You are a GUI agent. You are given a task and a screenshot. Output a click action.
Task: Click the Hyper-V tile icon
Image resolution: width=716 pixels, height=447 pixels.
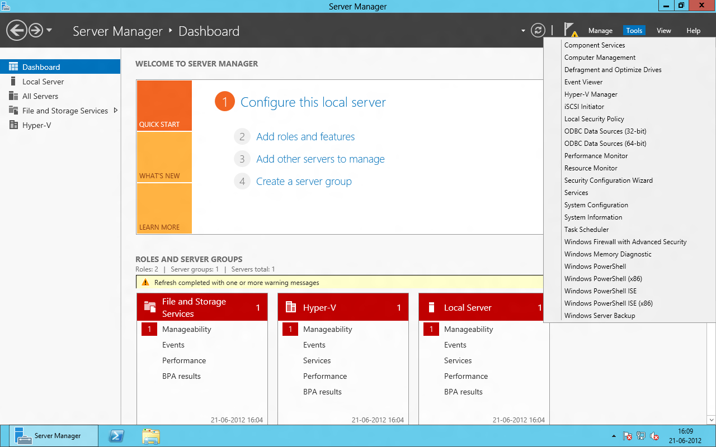point(291,307)
